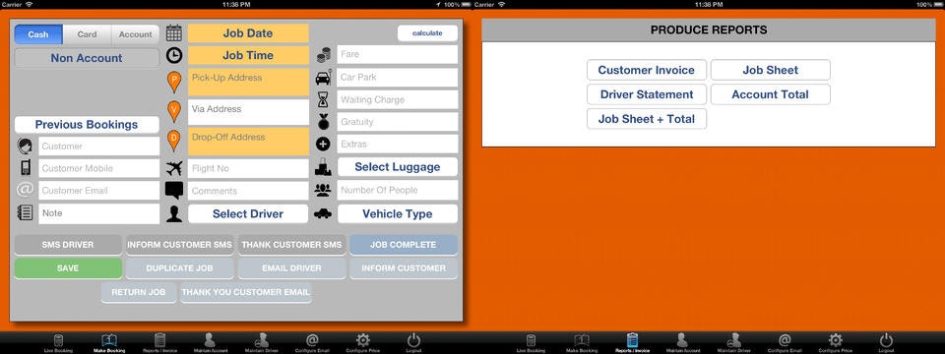
Task: Select the Card payment segment
Action: click(87, 34)
